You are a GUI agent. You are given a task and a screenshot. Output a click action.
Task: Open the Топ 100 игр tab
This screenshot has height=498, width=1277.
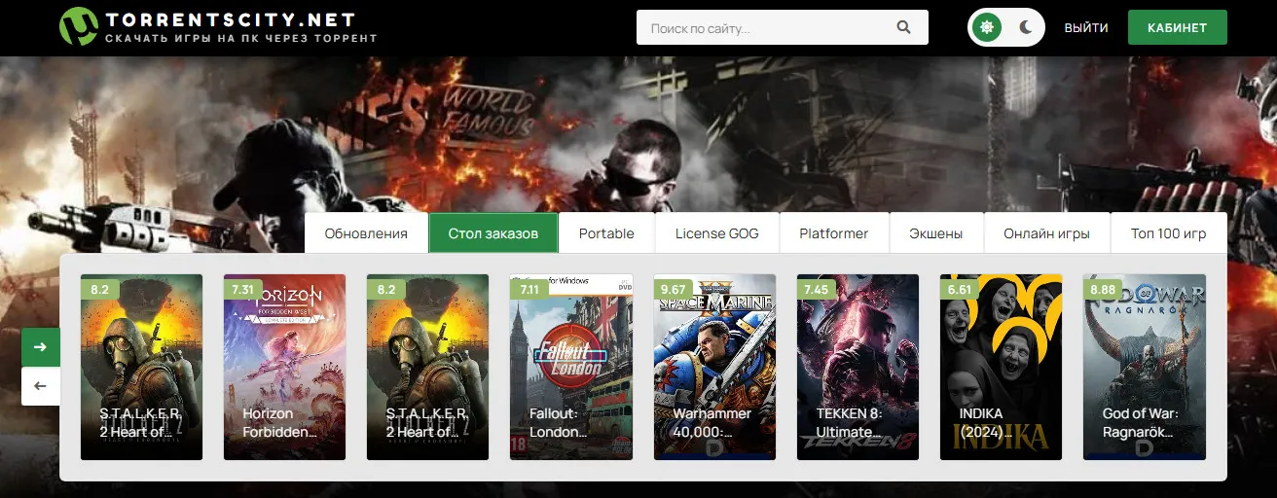tap(1169, 233)
